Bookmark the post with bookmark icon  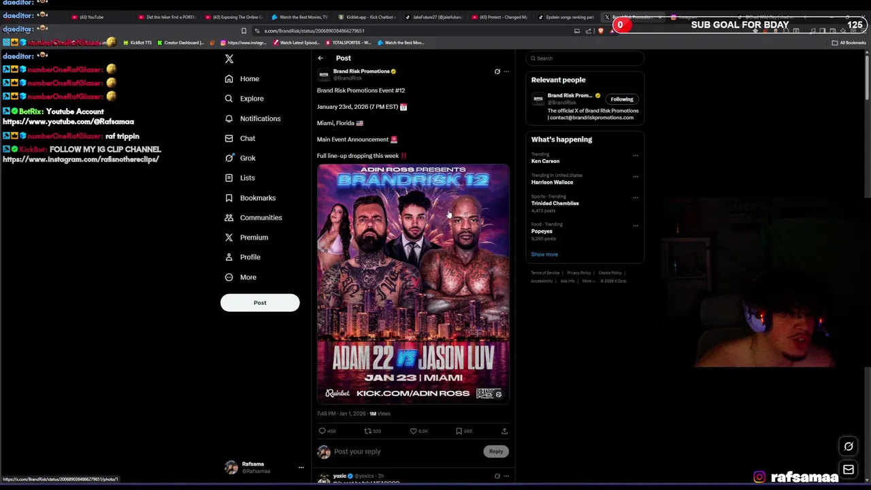459,431
